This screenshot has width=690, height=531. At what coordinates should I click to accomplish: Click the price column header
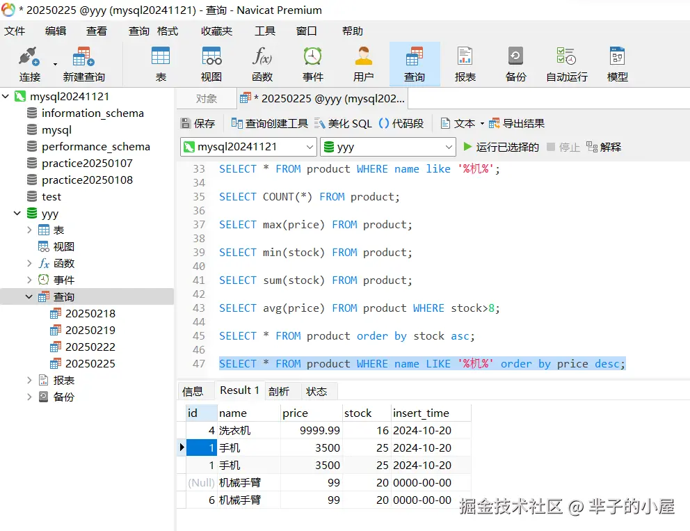(312, 413)
